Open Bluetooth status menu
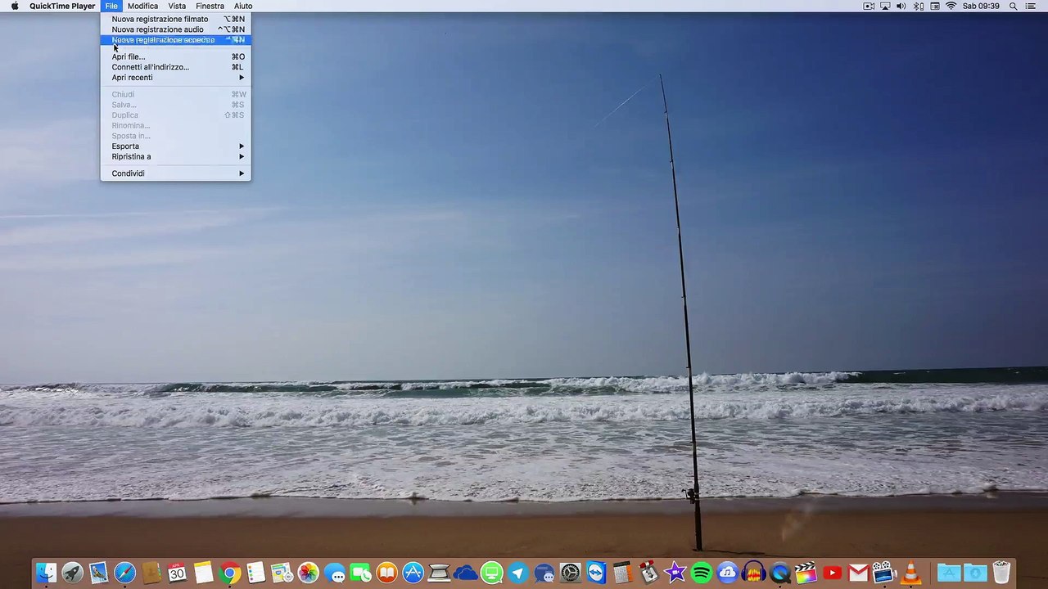 click(x=919, y=6)
